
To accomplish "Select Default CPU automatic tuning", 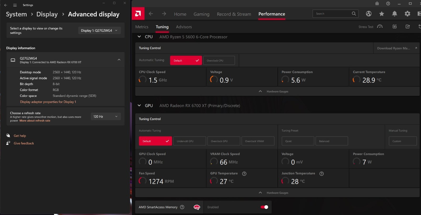I will (186, 60).
